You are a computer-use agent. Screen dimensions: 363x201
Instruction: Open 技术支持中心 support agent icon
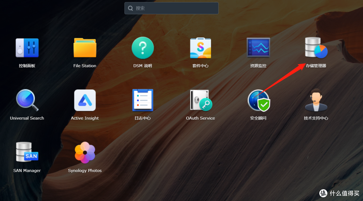coord(316,100)
